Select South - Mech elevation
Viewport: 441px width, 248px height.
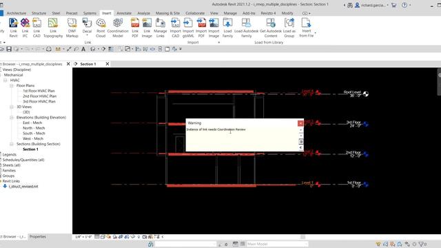(x=34, y=133)
